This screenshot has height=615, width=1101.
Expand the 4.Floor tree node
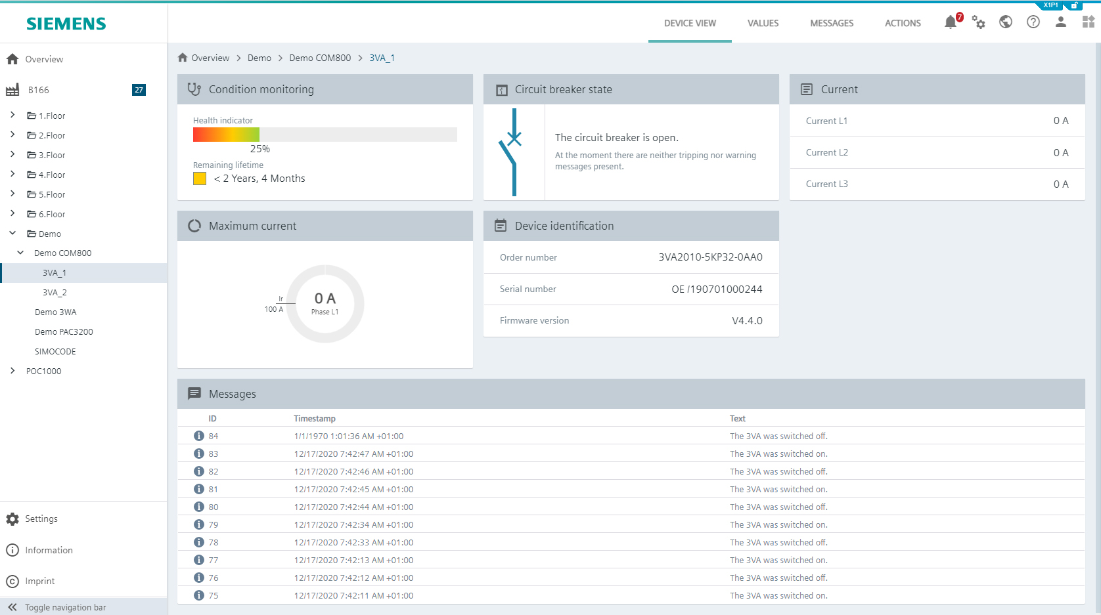click(x=12, y=174)
